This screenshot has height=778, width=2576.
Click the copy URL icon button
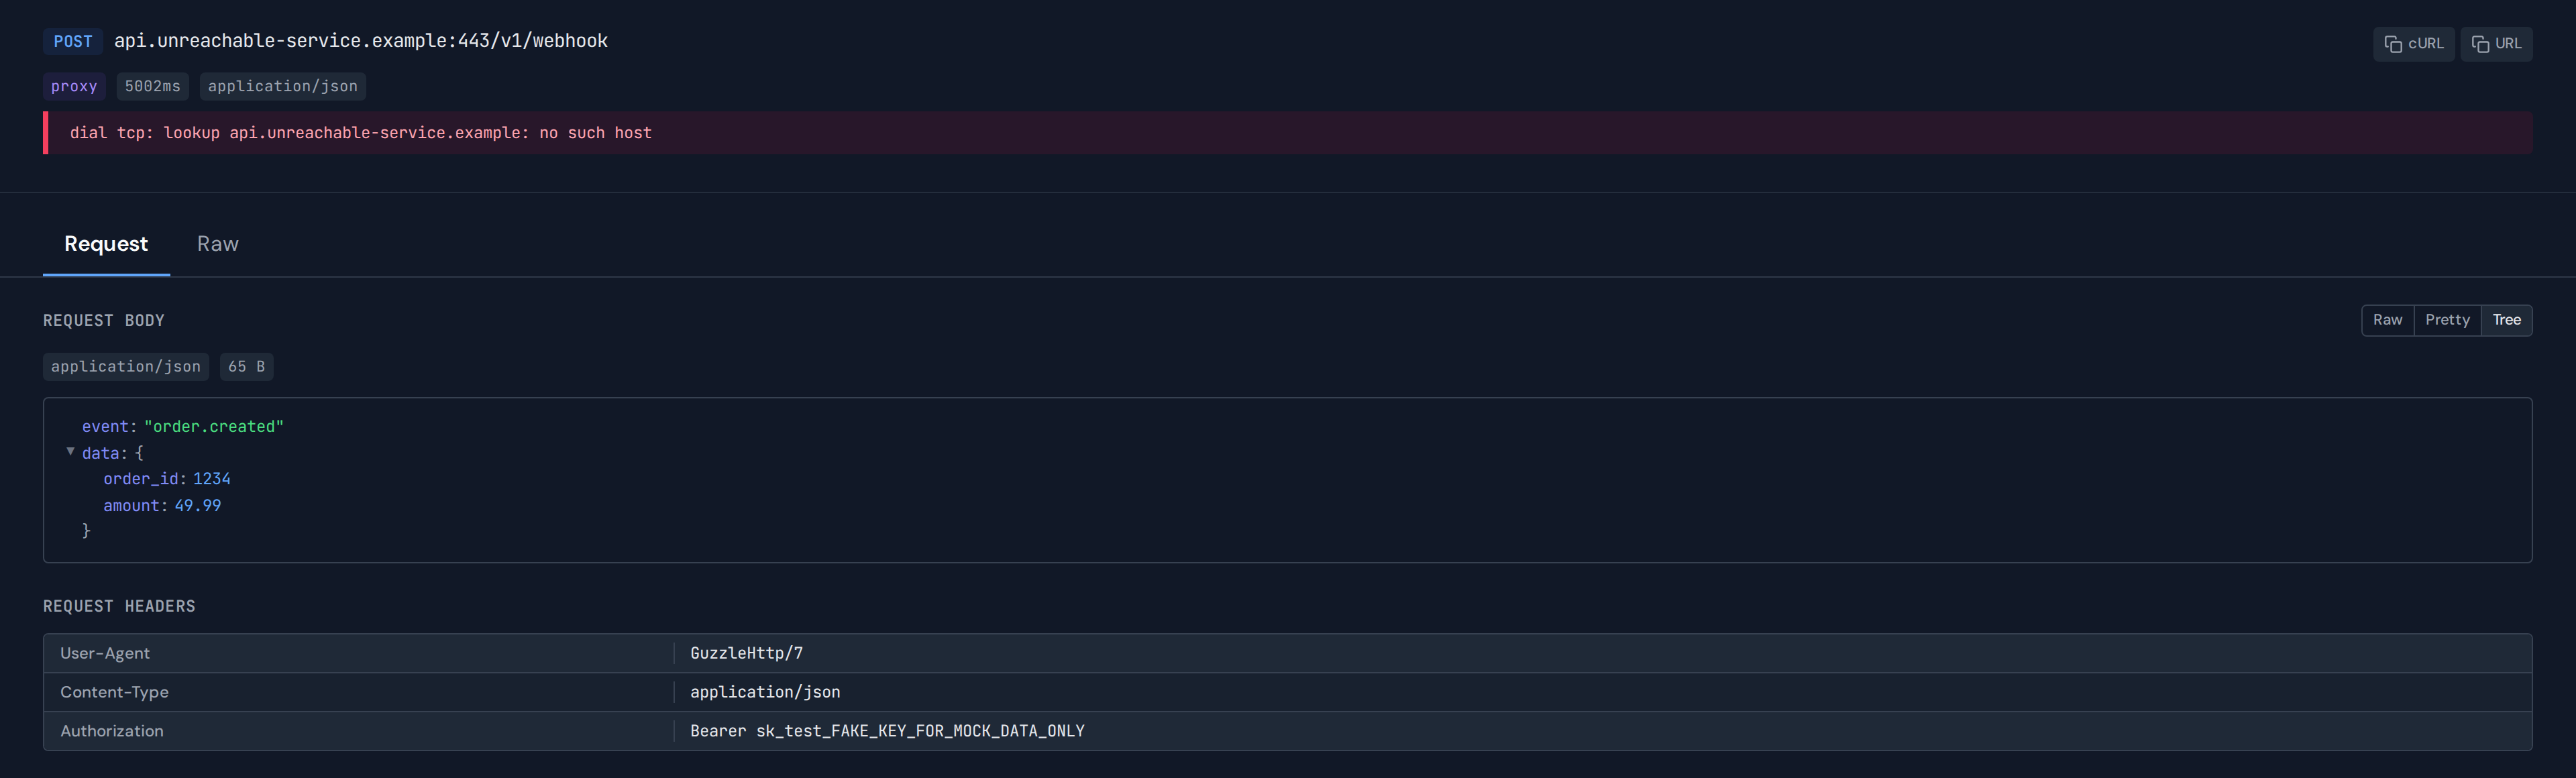pyautogui.click(x=2496, y=44)
